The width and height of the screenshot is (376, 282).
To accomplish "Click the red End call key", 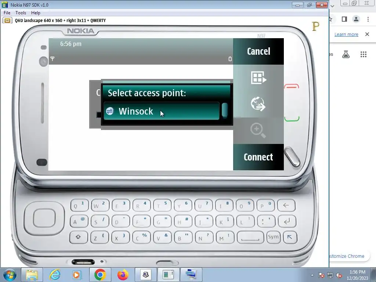I will coord(292,86).
